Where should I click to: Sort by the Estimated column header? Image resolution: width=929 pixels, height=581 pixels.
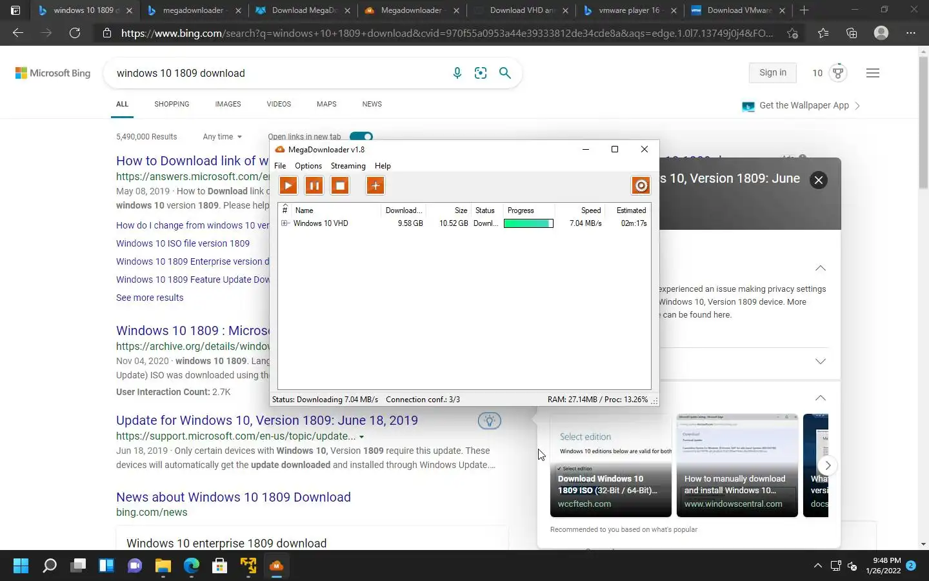coord(628,210)
